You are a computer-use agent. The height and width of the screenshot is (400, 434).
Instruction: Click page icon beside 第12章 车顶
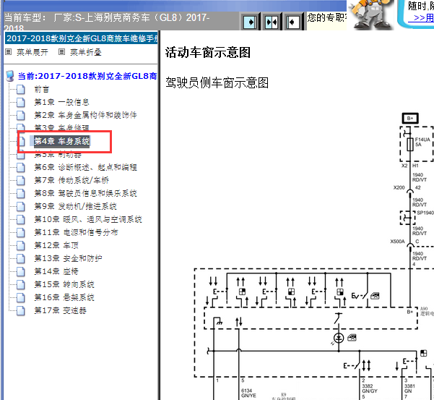pyautogui.click(x=21, y=246)
